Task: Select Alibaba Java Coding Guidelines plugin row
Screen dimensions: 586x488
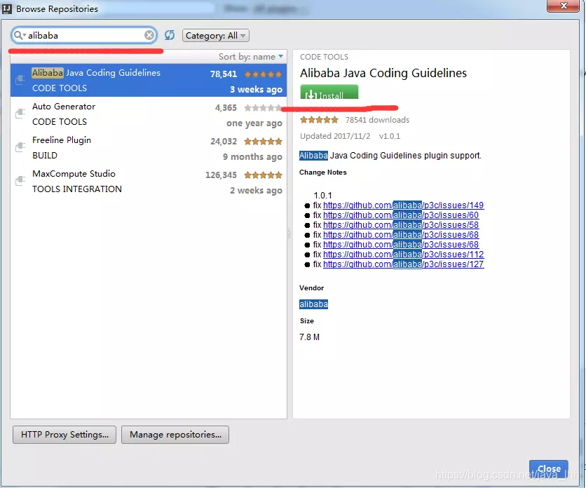Action: pyautogui.click(x=149, y=80)
